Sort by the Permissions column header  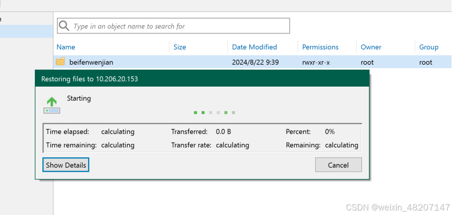click(320, 47)
